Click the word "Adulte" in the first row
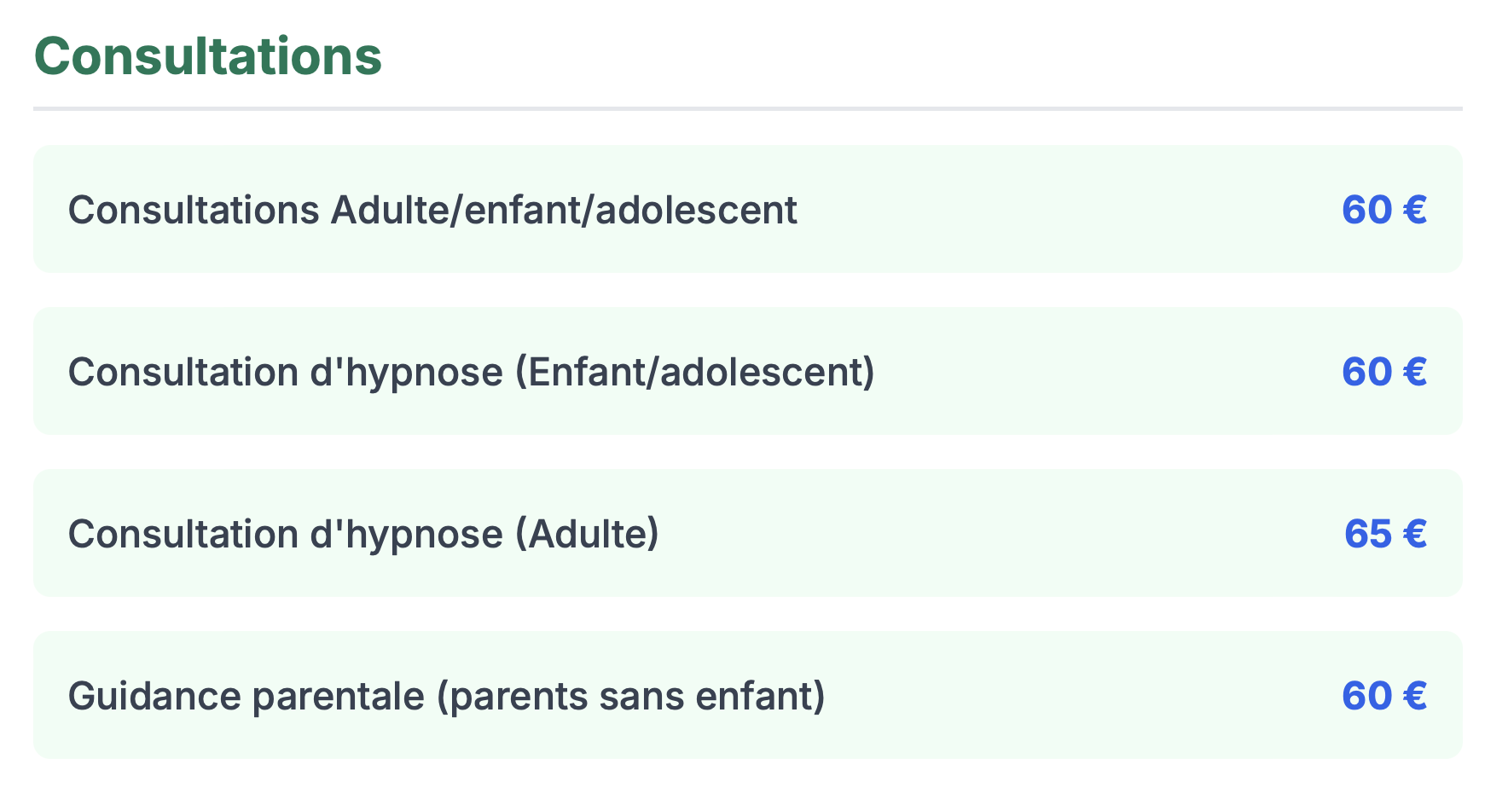 tap(390, 210)
